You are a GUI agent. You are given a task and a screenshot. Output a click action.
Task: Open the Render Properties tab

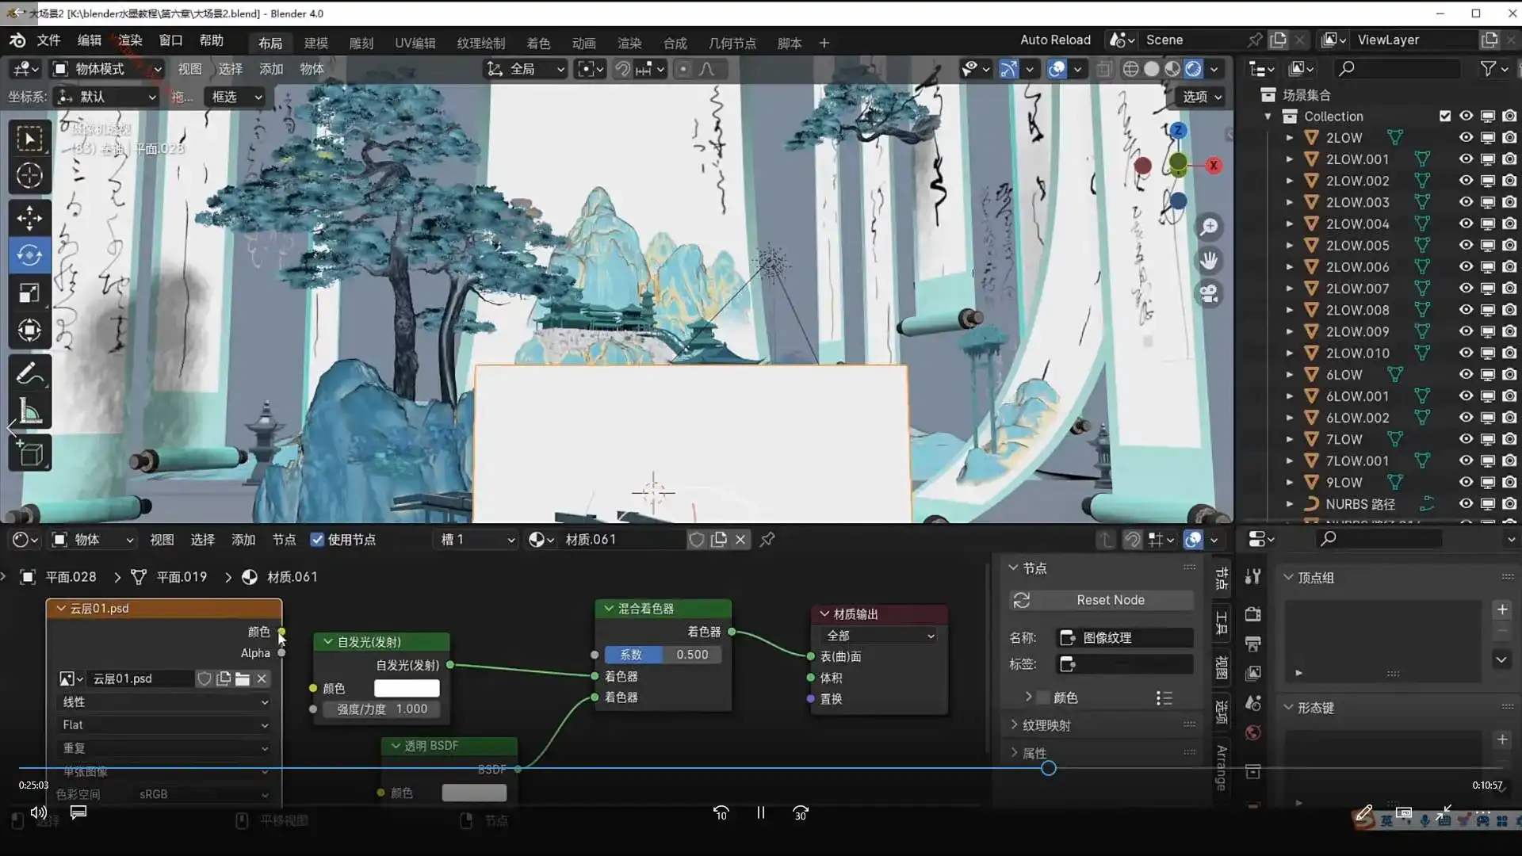(x=1252, y=614)
